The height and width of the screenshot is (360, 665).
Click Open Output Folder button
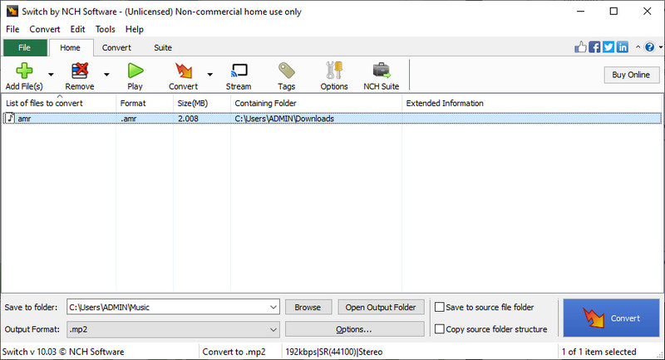coord(381,307)
